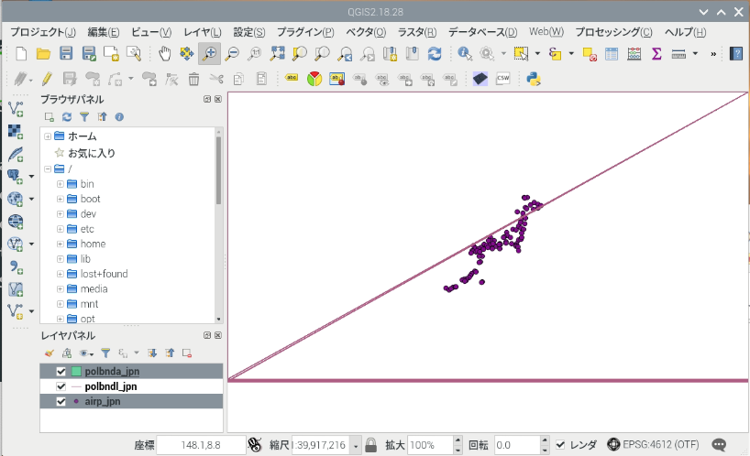Click the browser panel vertical scrollbar
This screenshot has height=456, width=750.
pos(218,170)
